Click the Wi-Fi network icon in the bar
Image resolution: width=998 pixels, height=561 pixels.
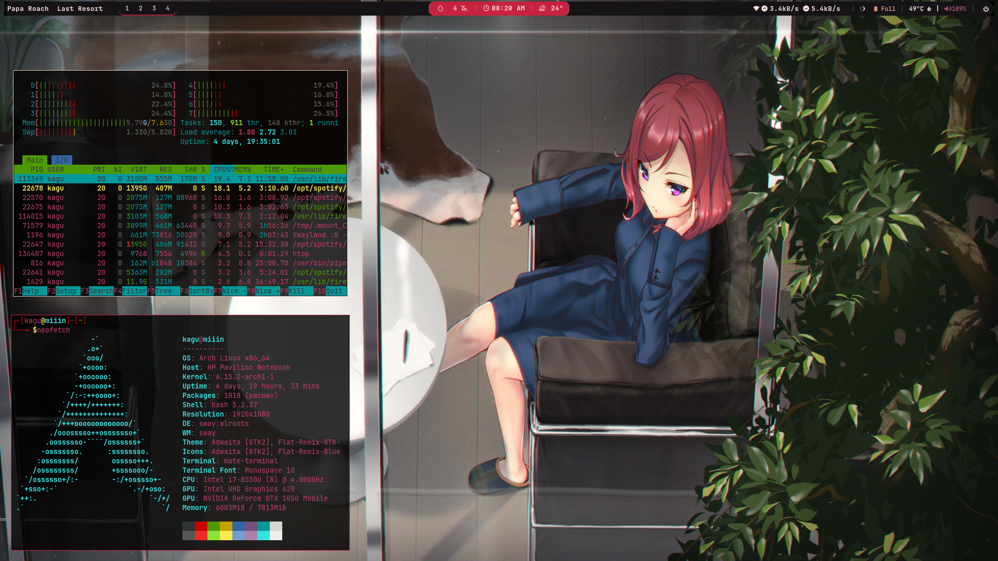(x=756, y=8)
